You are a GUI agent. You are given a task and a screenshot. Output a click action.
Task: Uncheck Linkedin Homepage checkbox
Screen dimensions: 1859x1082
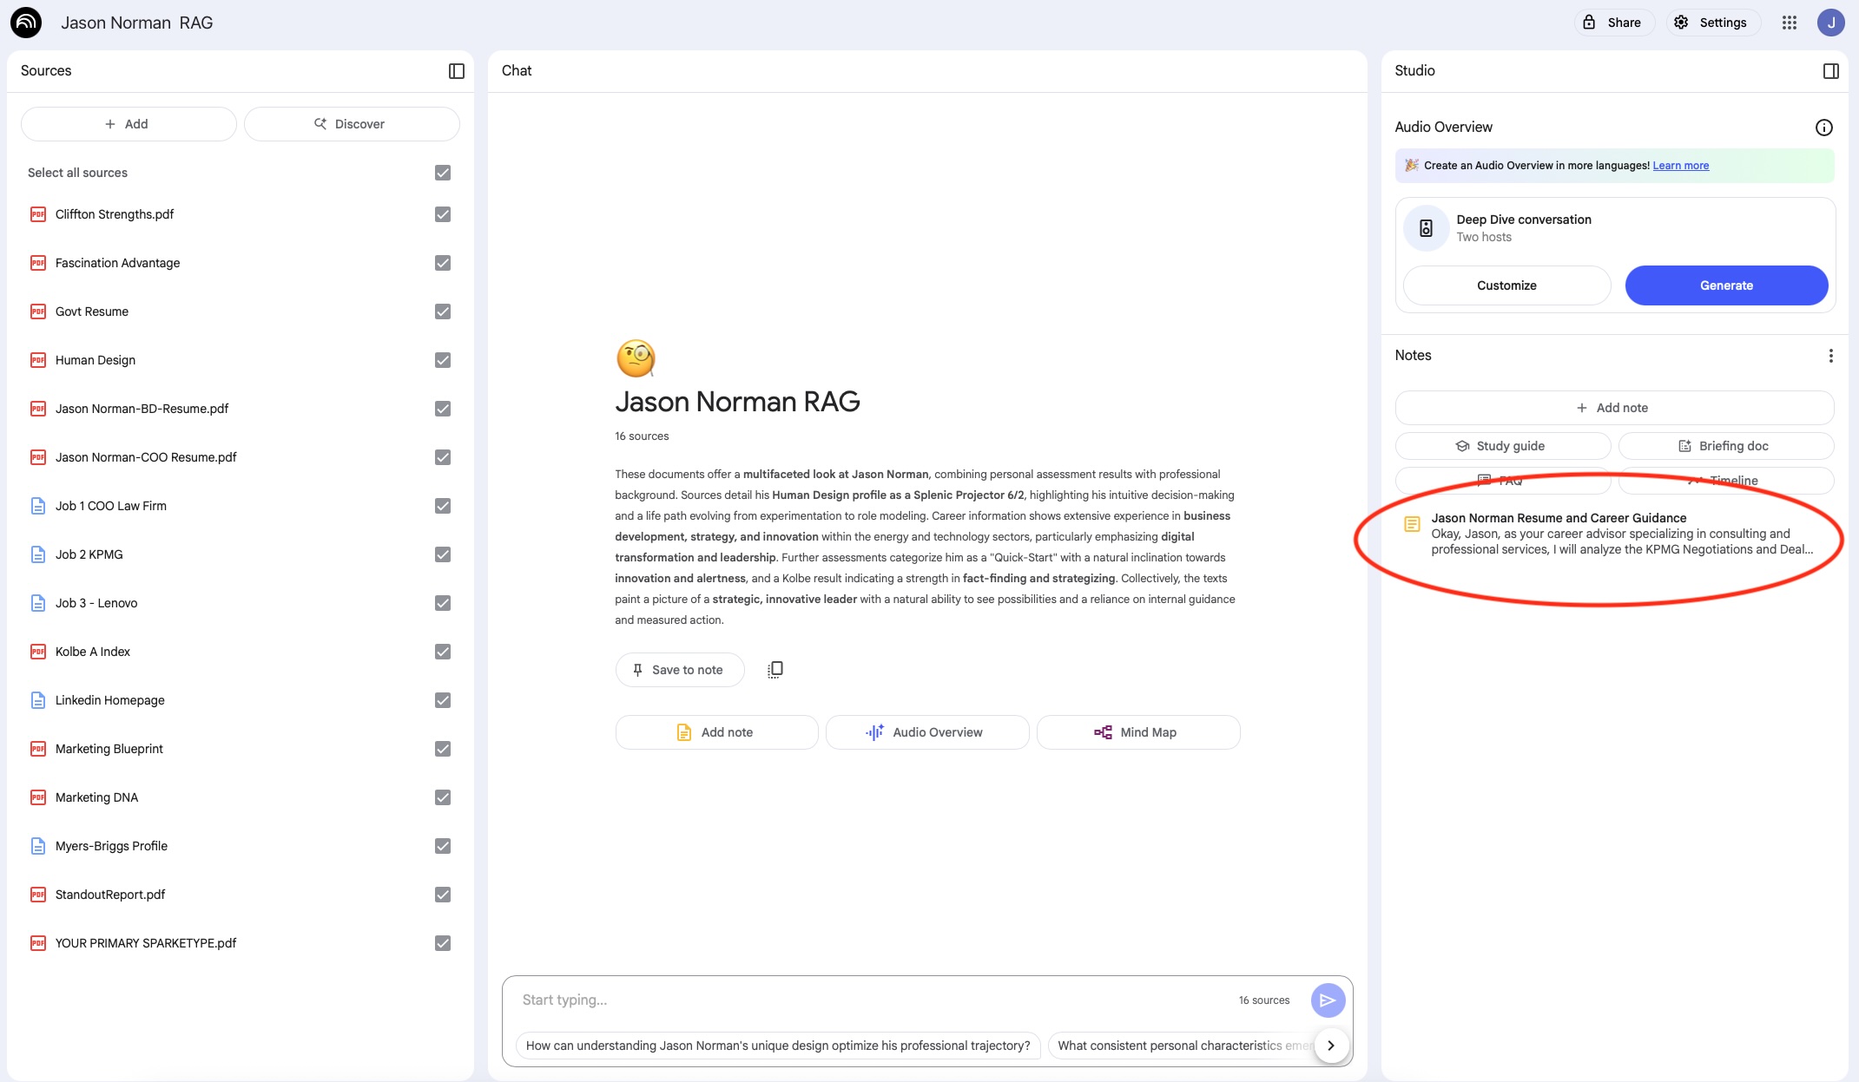443,700
